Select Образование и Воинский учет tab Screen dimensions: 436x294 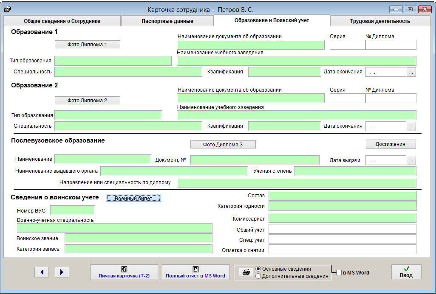(272, 20)
